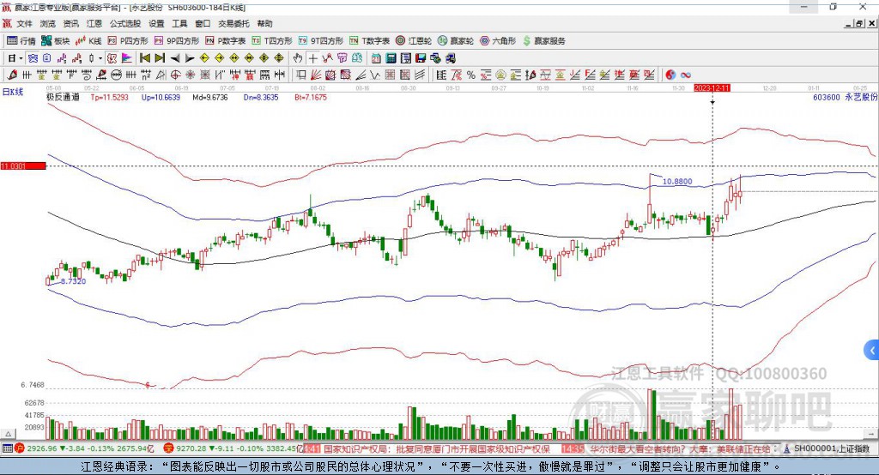Expand the candlestick style dropdown arrow
The image size is (879, 475).
pyautogui.click(x=100, y=58)
